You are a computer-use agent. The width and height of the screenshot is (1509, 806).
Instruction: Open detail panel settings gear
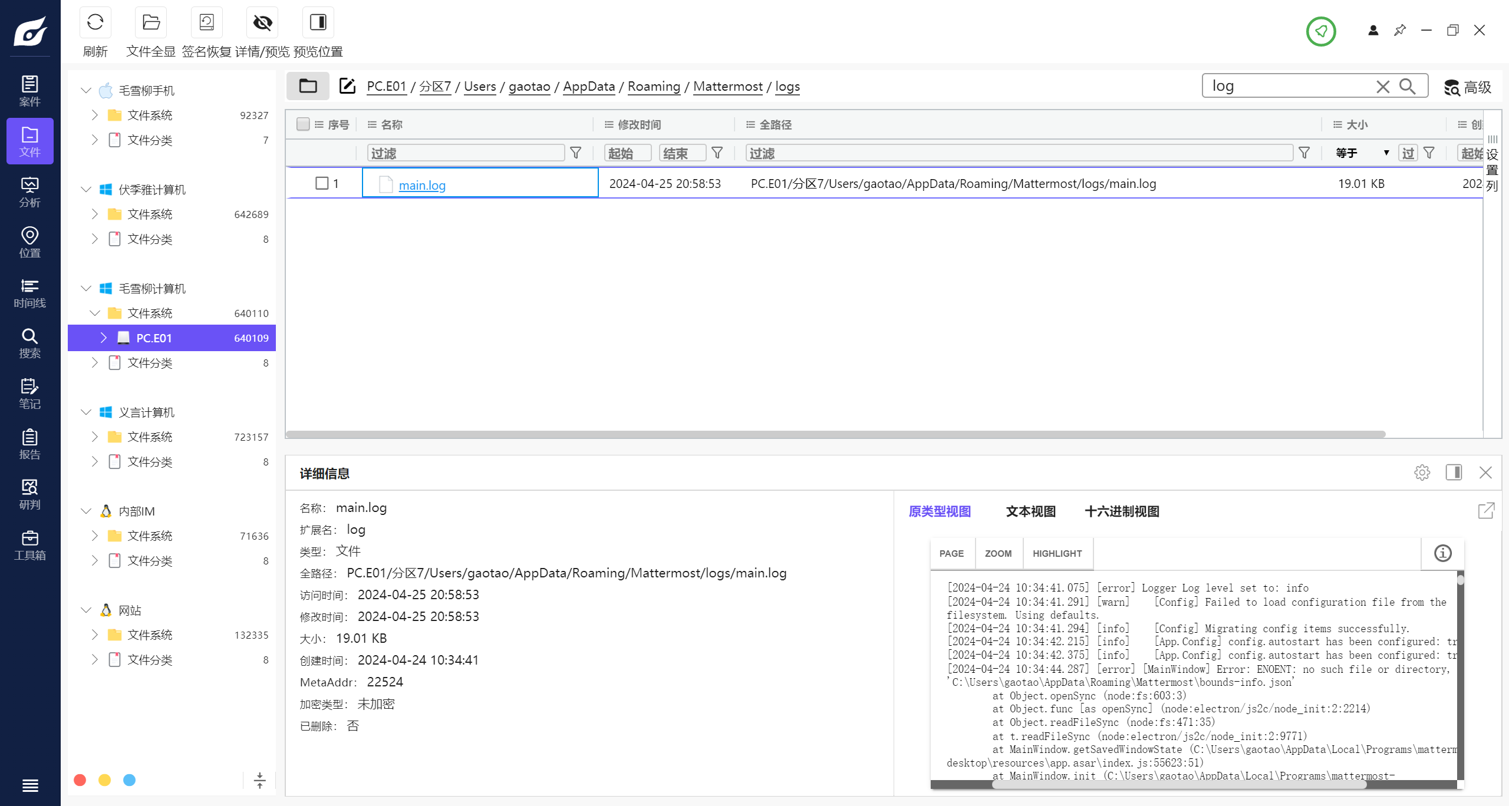pyautogui.click(x=1422, y=473)
